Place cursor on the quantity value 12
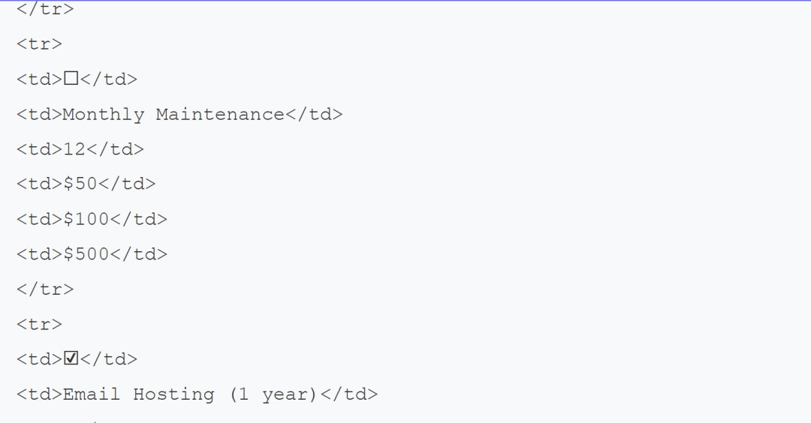The image size is (811, 423). pyautogui.click(x=74, y=148)
